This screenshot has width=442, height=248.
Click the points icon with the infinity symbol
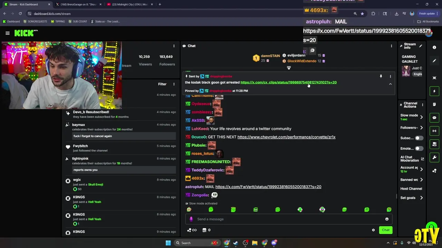pyautogui.click(x=192, y=230)
